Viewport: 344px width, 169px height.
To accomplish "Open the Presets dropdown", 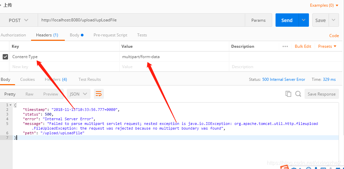I will coord(327,46).
